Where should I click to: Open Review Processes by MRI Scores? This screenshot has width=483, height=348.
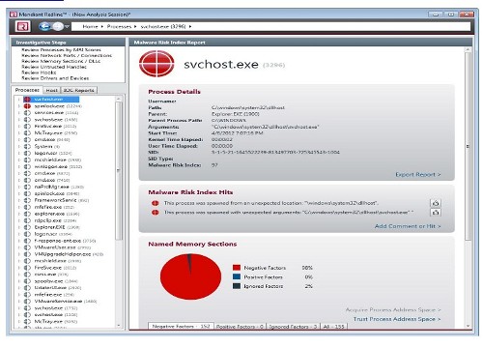click(x=61, y=50)
